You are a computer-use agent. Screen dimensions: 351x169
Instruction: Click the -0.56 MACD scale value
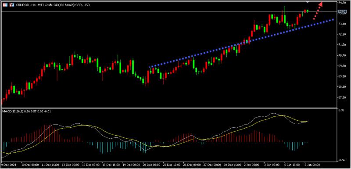click(342, 160)
